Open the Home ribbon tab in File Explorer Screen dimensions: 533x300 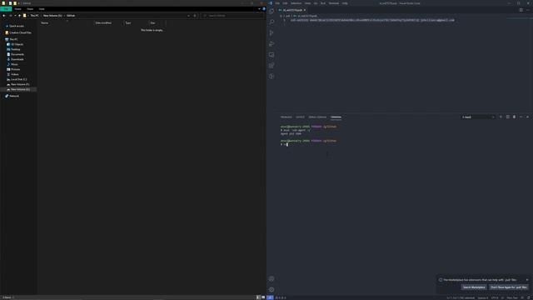[x=17, y=9]
